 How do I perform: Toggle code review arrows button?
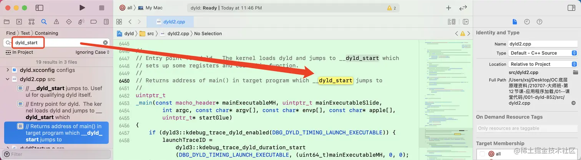click(463, 8)
